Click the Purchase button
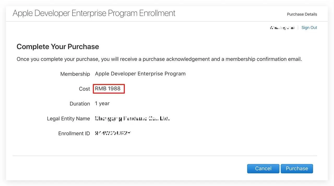The height and width of the screenshot is (186, 334). 297,169
